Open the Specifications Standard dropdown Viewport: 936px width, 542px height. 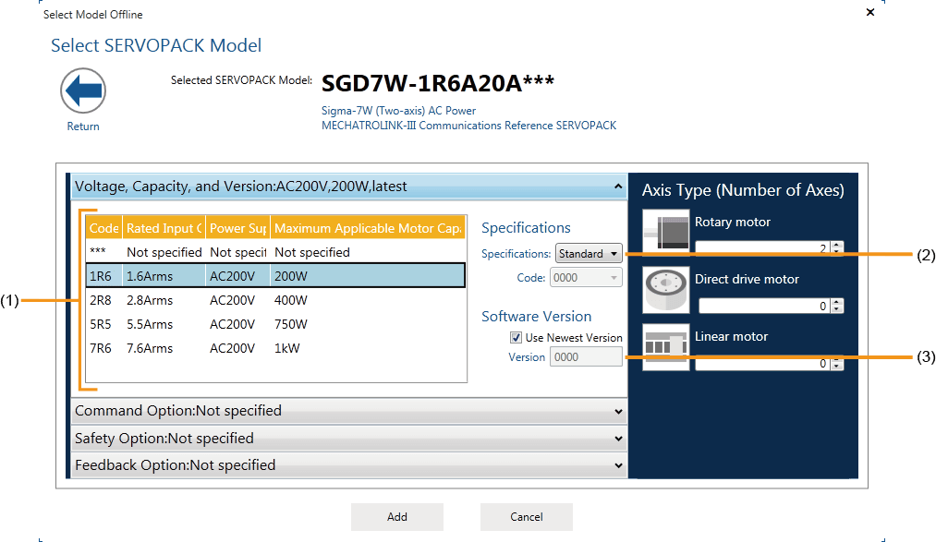(x=589, y=254)
